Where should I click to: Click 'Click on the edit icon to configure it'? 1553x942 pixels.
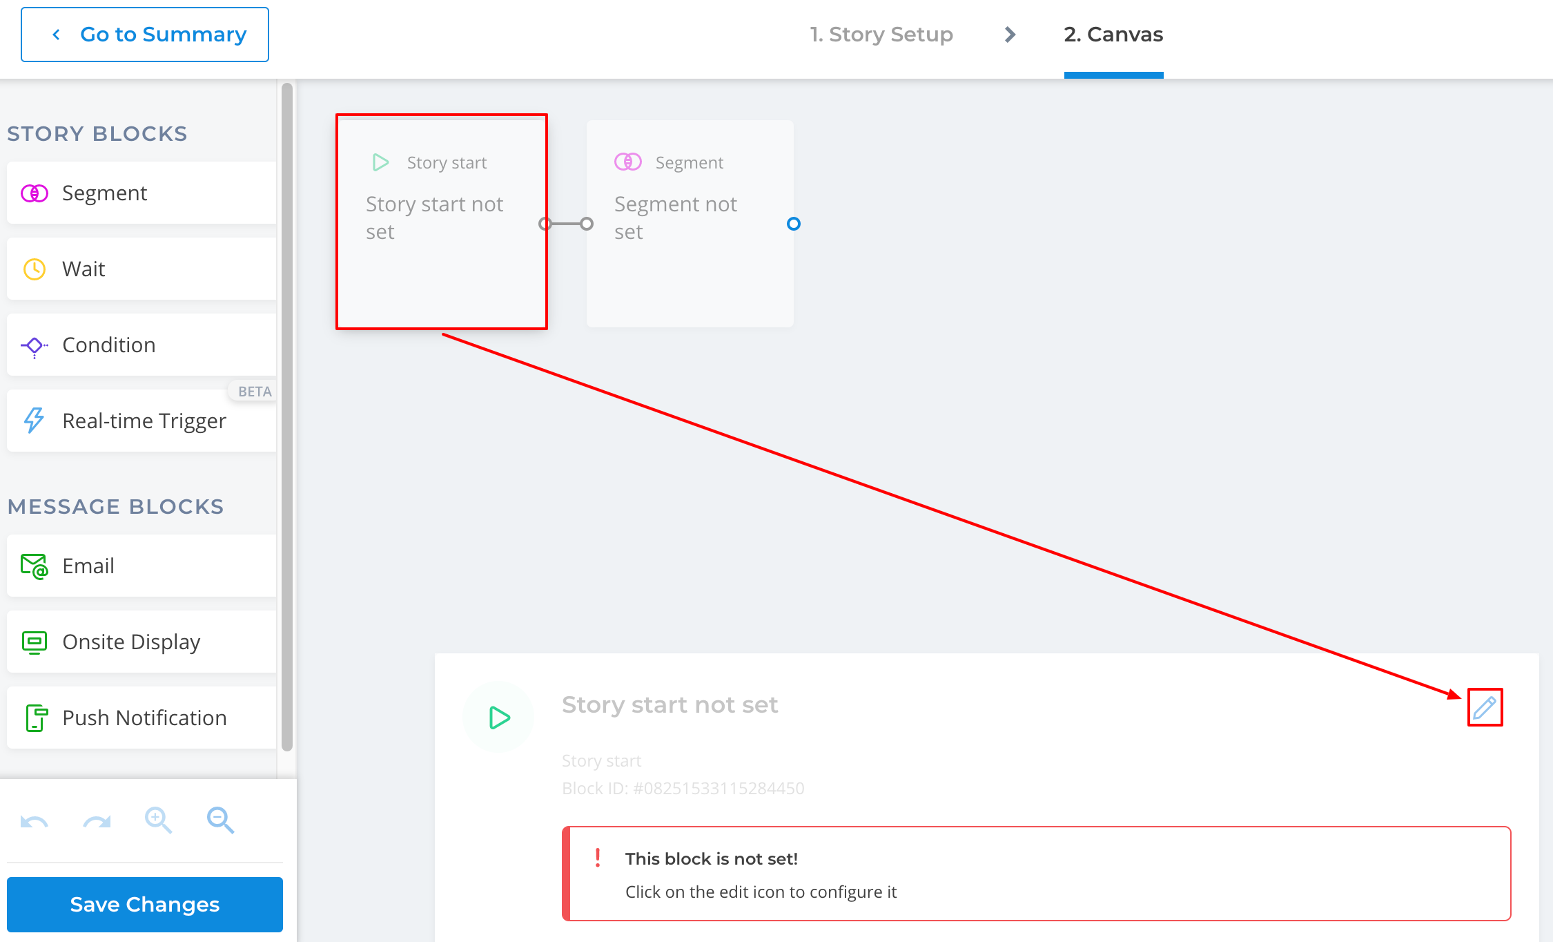[x=761, y=892]
